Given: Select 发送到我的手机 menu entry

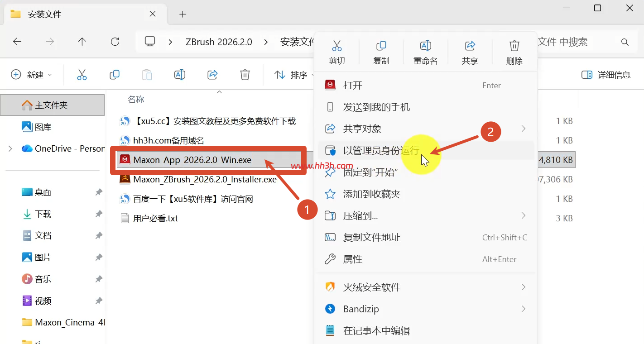Looking at the screenshot, I should [426, 107].
